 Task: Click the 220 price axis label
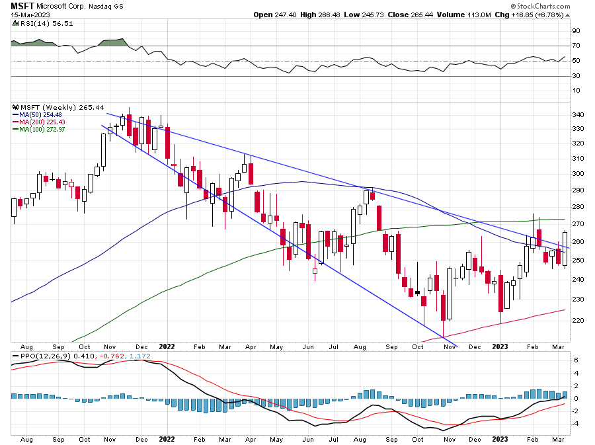[x=578, y=321]
